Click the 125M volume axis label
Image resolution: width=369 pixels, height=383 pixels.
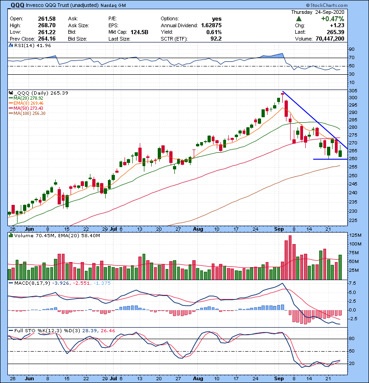(355, 235)
